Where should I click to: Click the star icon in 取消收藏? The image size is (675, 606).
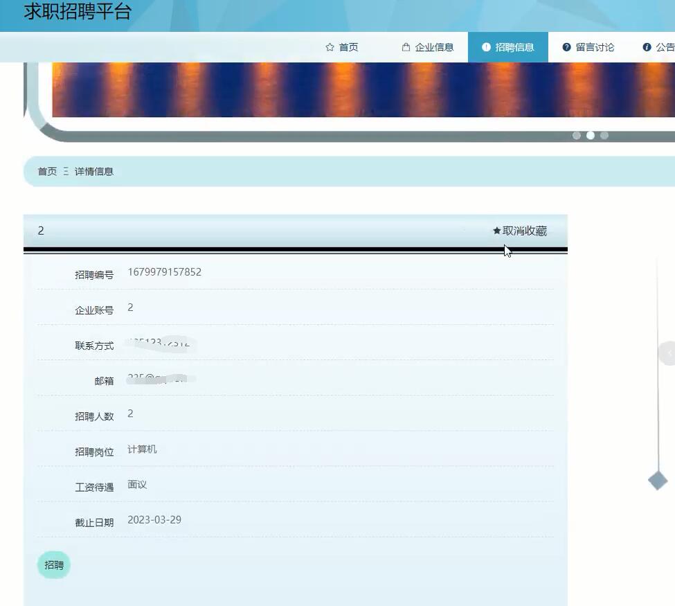(496, 231)
